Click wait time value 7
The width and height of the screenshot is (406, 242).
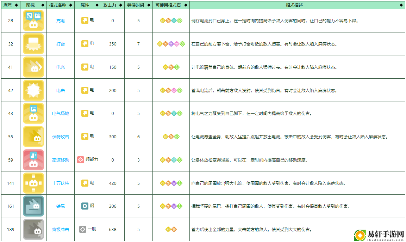tap(138, 44)
